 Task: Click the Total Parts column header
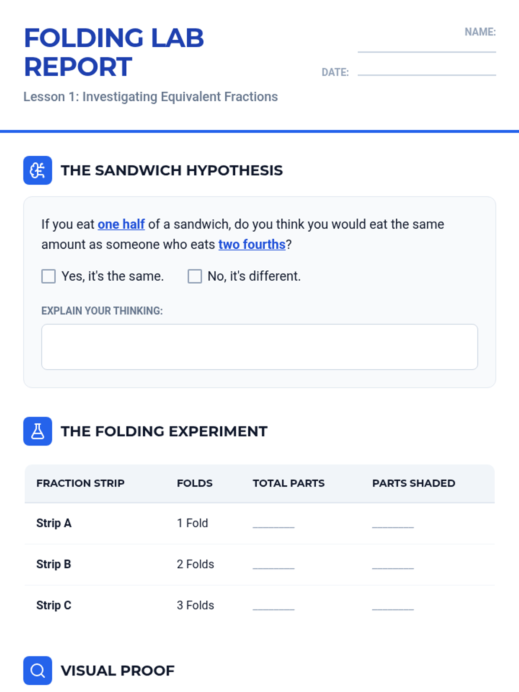[288, 483]
